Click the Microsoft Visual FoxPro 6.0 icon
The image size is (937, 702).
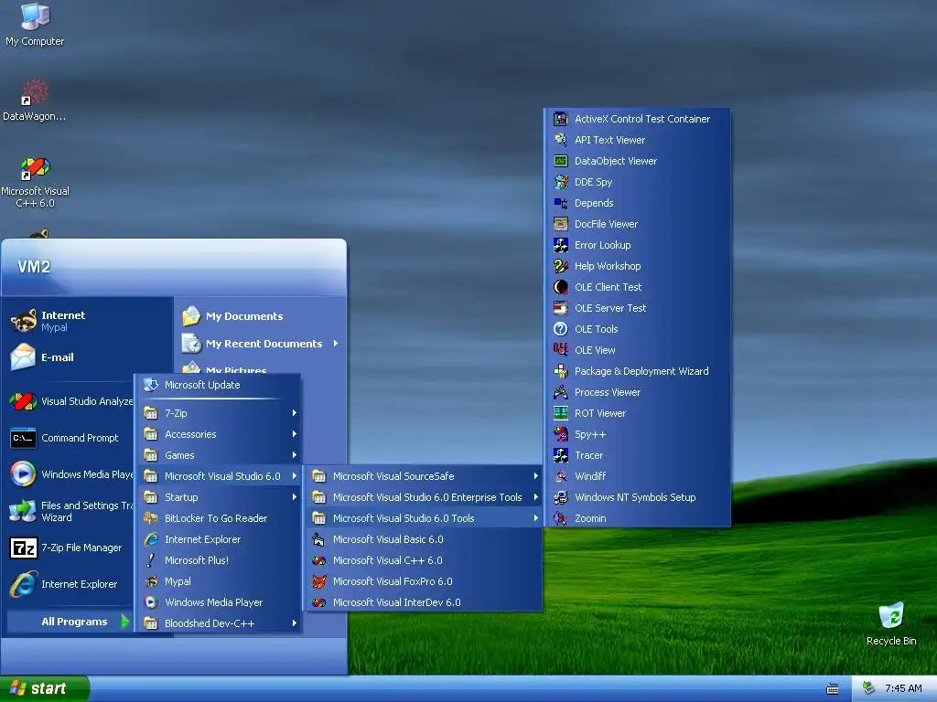319,580
